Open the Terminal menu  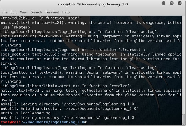pyautogui.click(x=52, y=12)
